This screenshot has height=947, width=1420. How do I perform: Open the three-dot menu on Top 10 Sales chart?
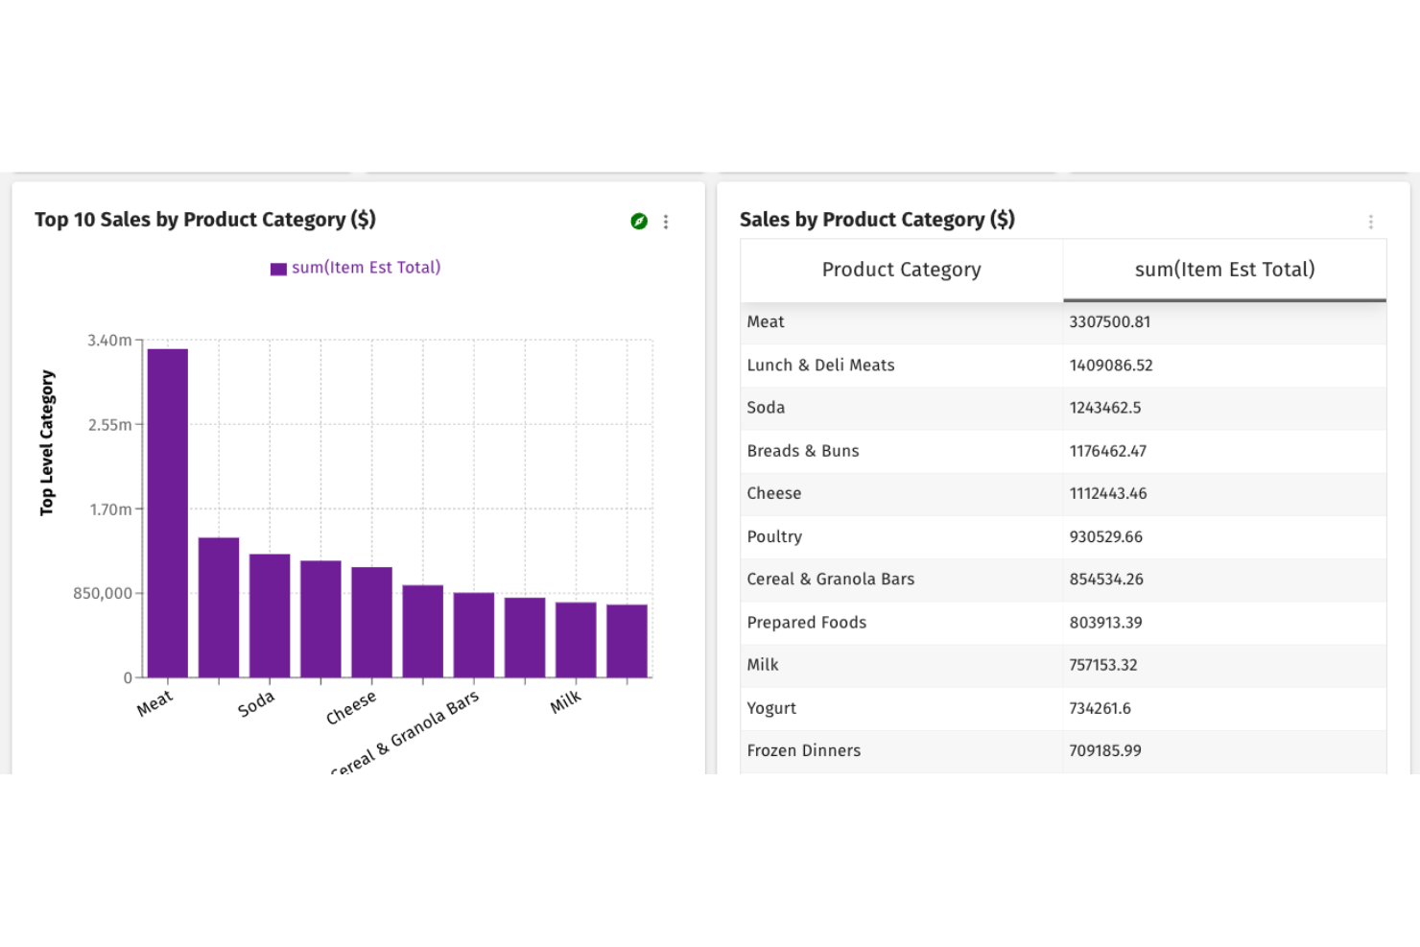coord(666,222)
